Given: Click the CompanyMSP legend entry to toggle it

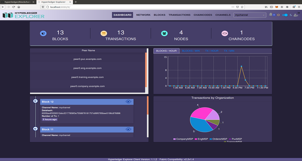Looking at the screenshot, I should [x=183, y=139].
